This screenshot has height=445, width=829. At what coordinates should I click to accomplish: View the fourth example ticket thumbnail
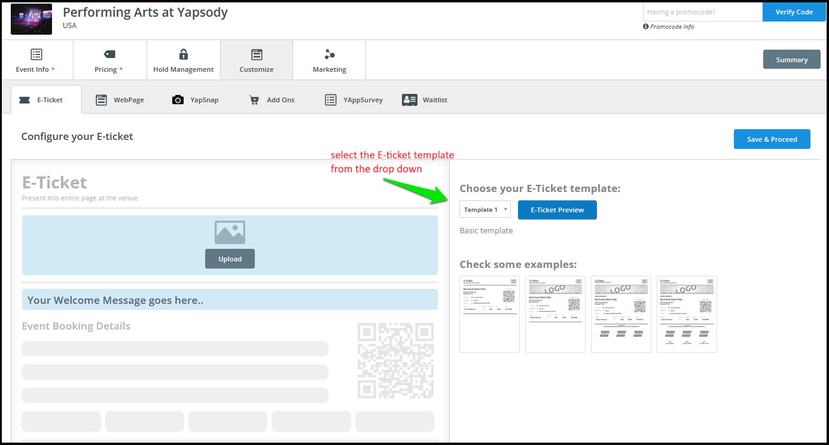[687, 314]
